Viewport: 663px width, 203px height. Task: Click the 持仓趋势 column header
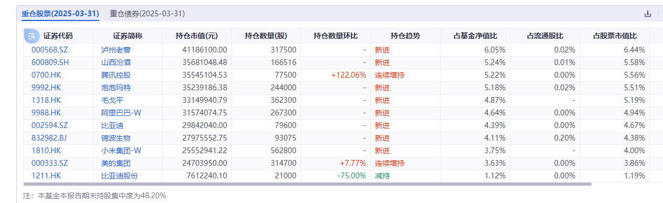(x=405, y=36)
